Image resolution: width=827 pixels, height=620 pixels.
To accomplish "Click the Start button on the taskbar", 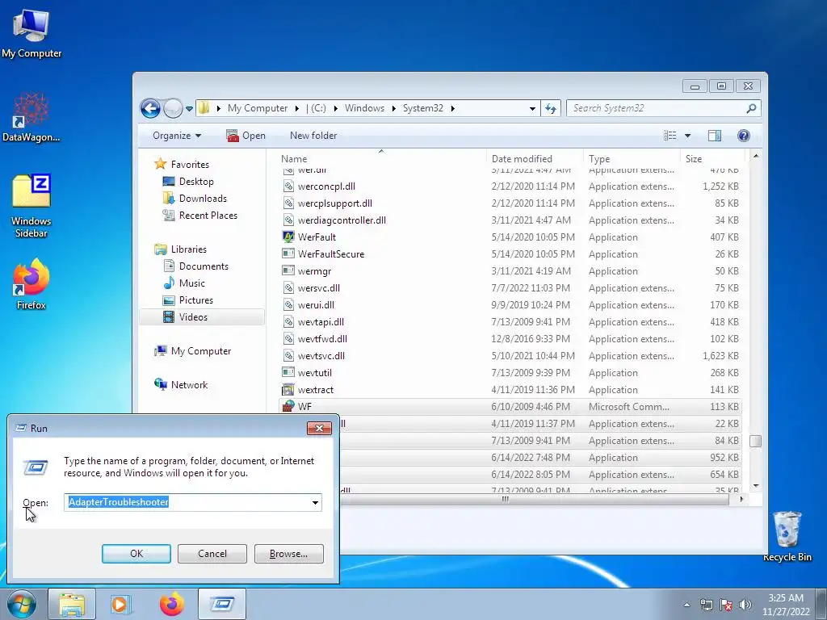I will (x=21, y=604).
